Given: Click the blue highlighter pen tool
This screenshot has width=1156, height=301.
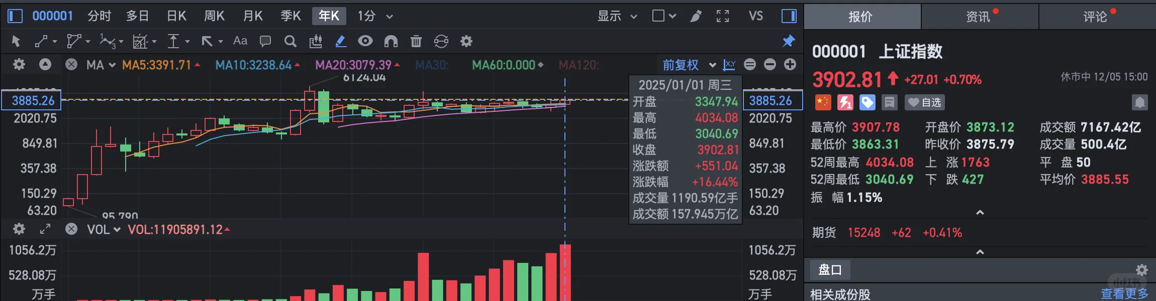Looking at the screenshot, I should (x=341, y=41).
